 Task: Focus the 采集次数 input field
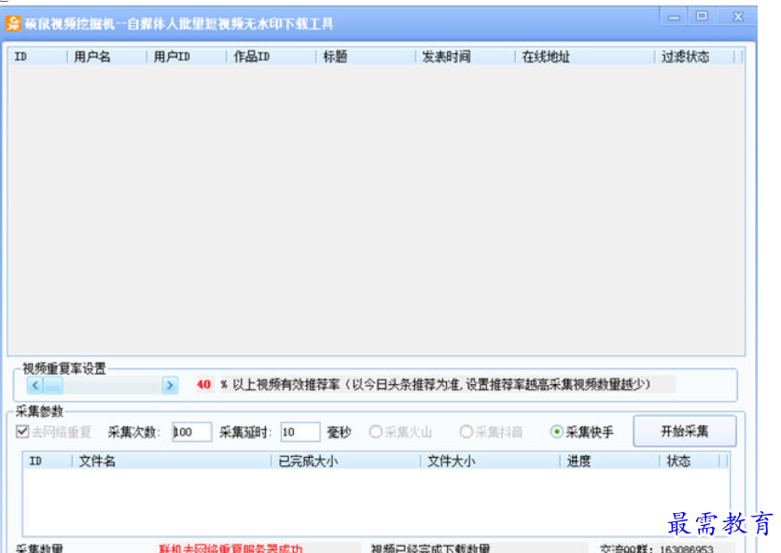[192, 432]
